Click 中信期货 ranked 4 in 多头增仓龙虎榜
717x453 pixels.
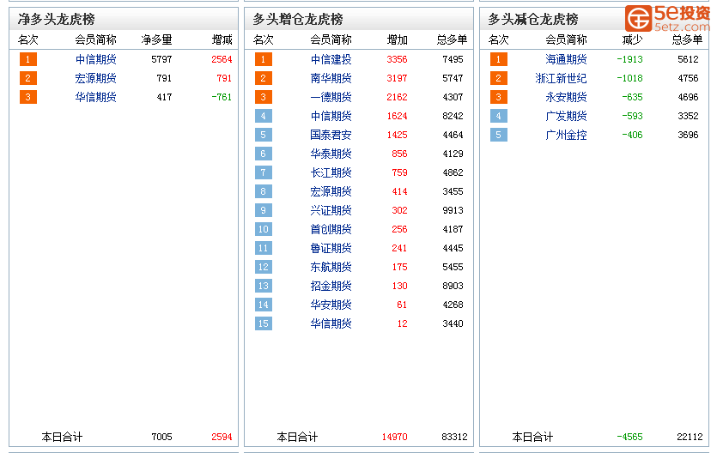point(331,116)
